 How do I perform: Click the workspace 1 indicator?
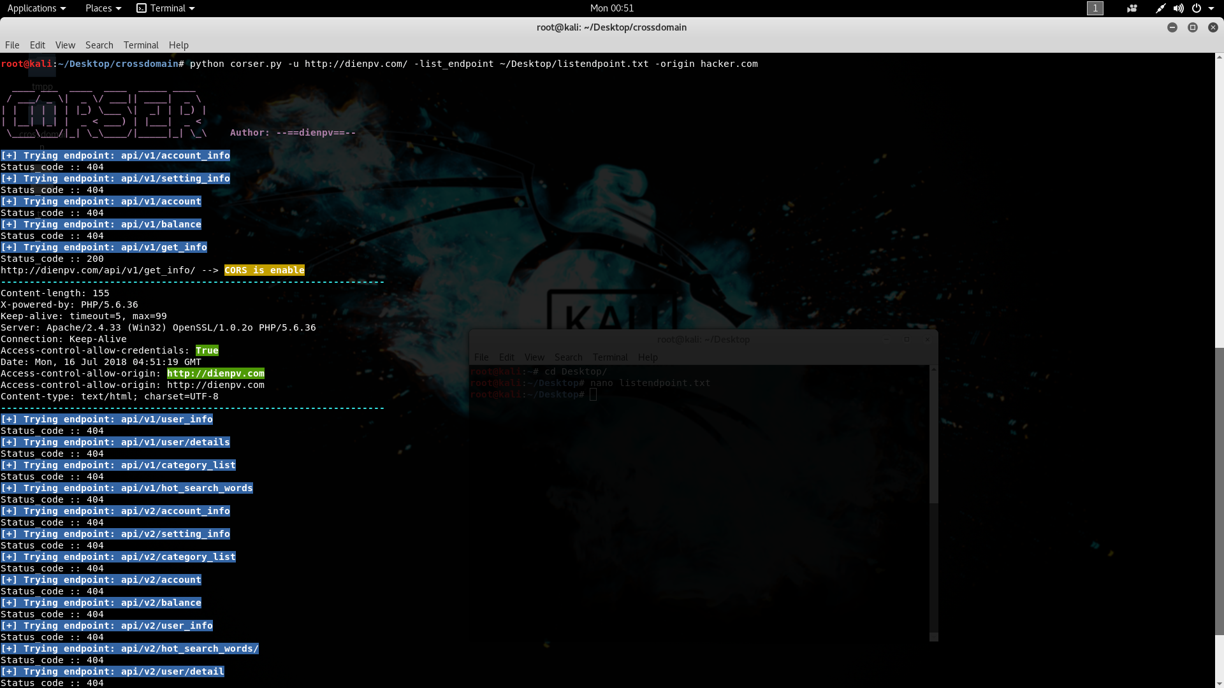[x=1095, y=8]
